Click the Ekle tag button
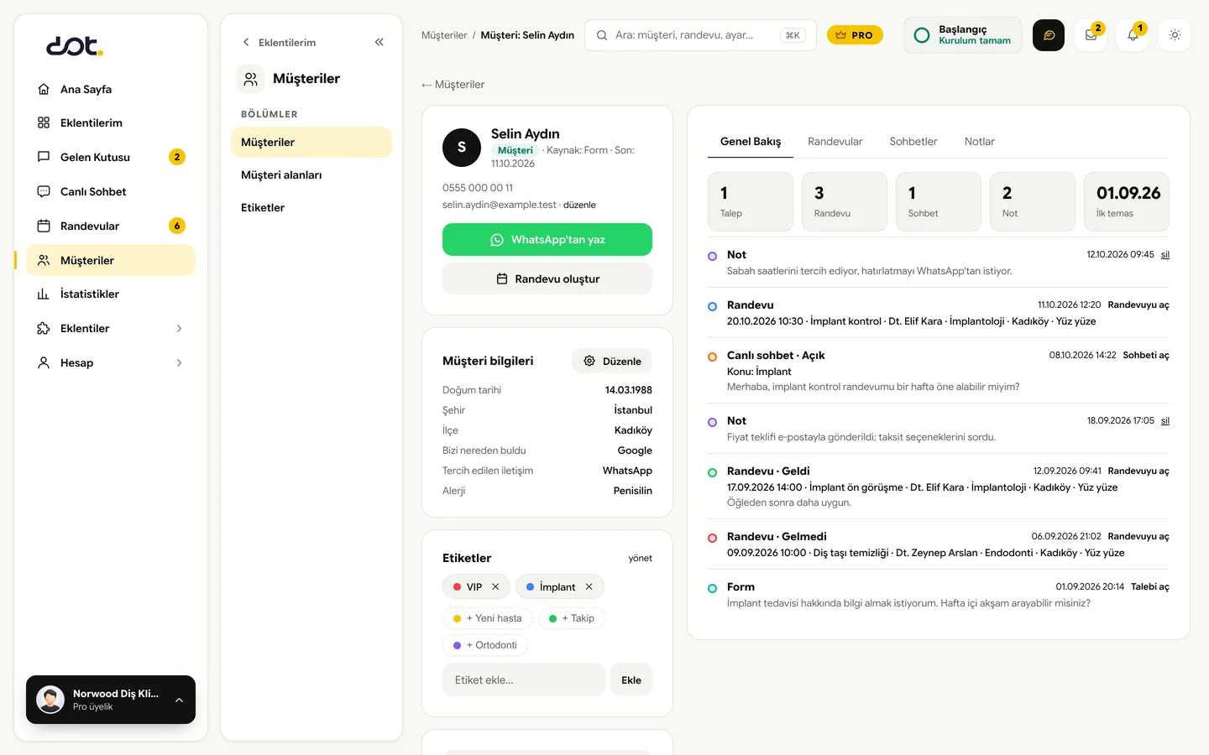This screenshot has height=755, width=1209. tap(631, 680)
